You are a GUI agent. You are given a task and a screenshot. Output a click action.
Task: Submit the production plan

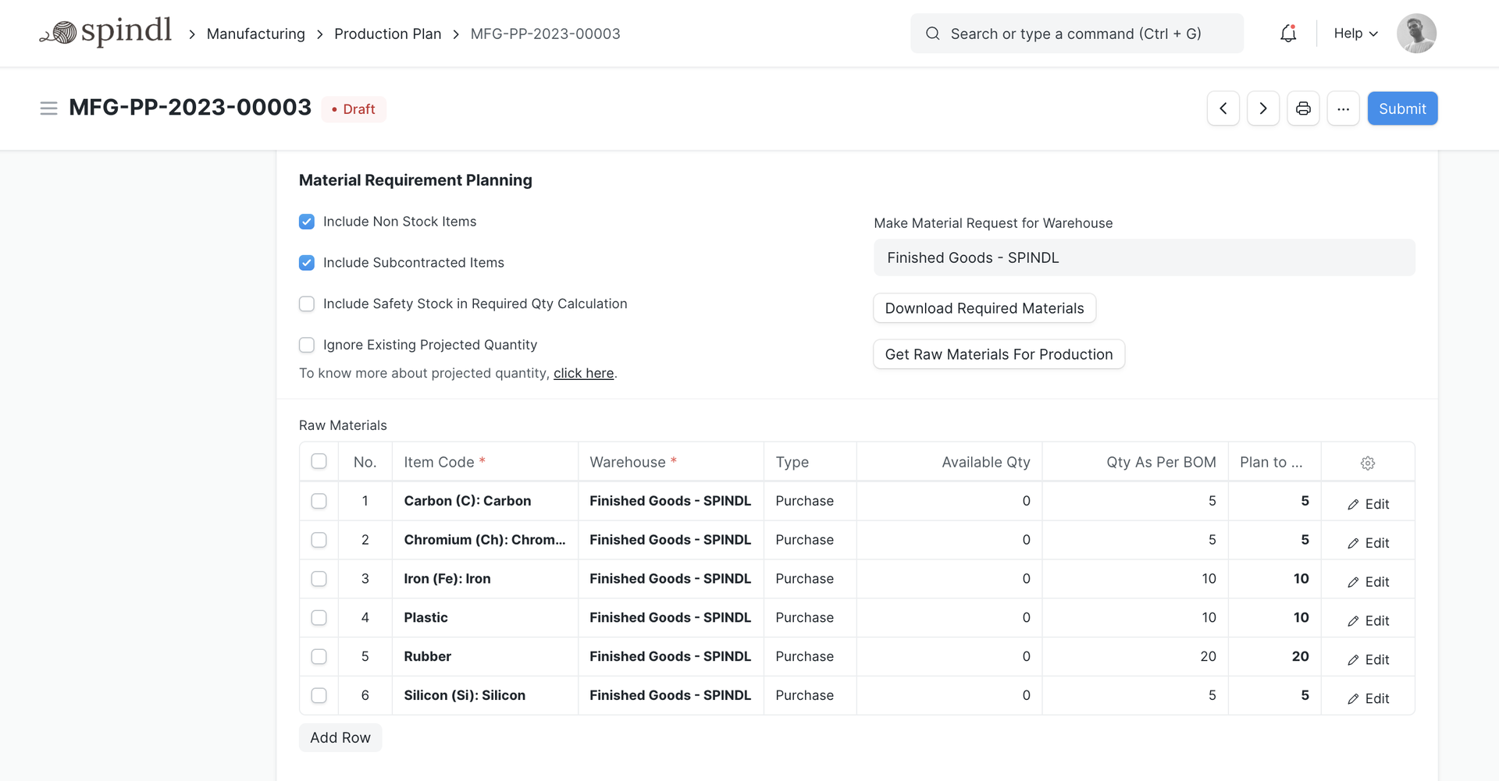(x=1402, y=108)
